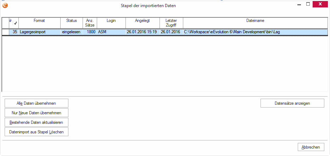Click the ASM login cell
The height and width of the screenshot is (156, 330).
(x=111, y=32)
